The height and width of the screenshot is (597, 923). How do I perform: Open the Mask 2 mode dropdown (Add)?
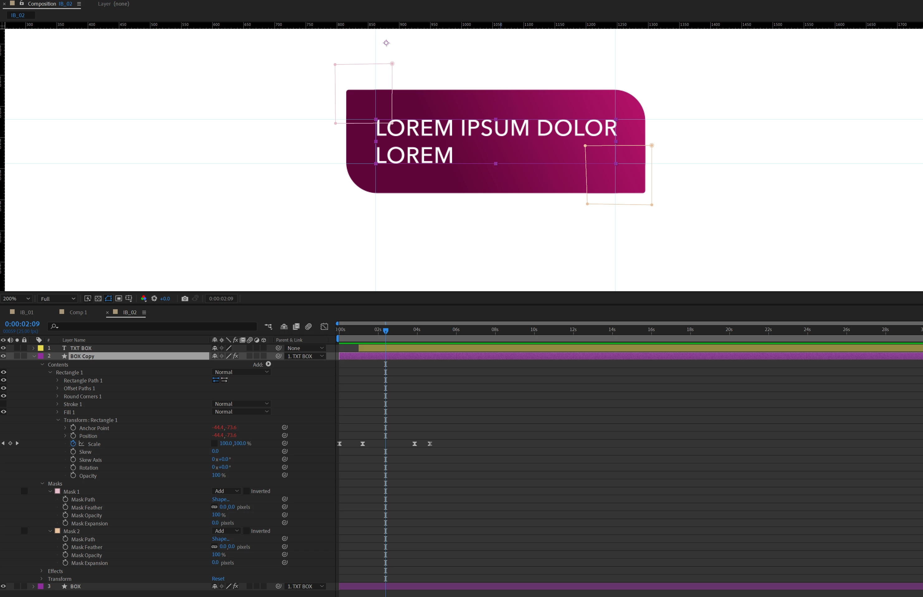pos(226,531)
